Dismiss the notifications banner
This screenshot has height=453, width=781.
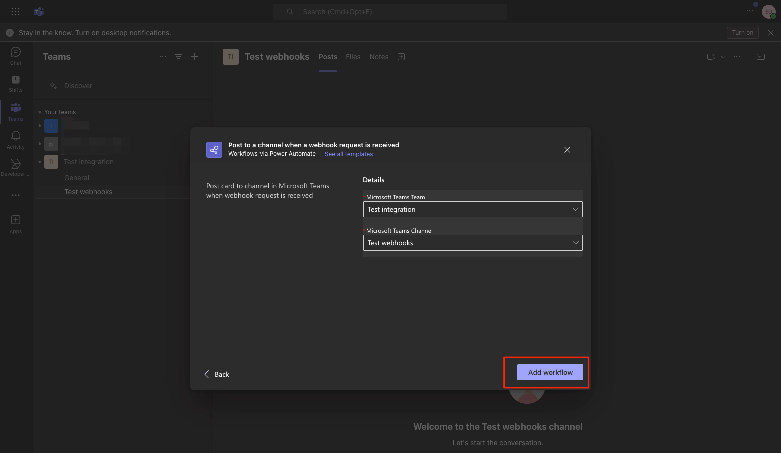click(x=771, y=33)
